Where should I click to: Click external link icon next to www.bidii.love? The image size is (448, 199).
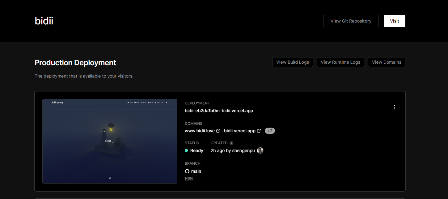[218, 131]
